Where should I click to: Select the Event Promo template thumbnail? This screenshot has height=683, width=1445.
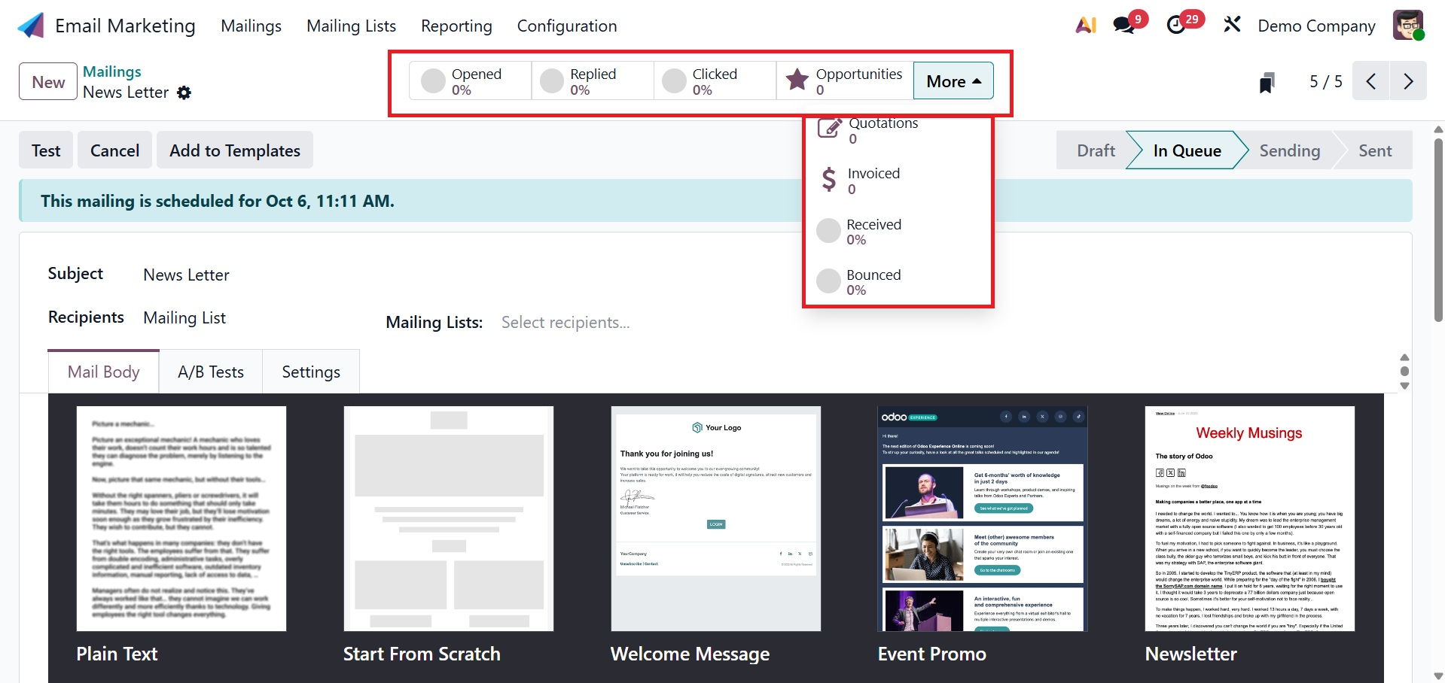coord(983,519)
